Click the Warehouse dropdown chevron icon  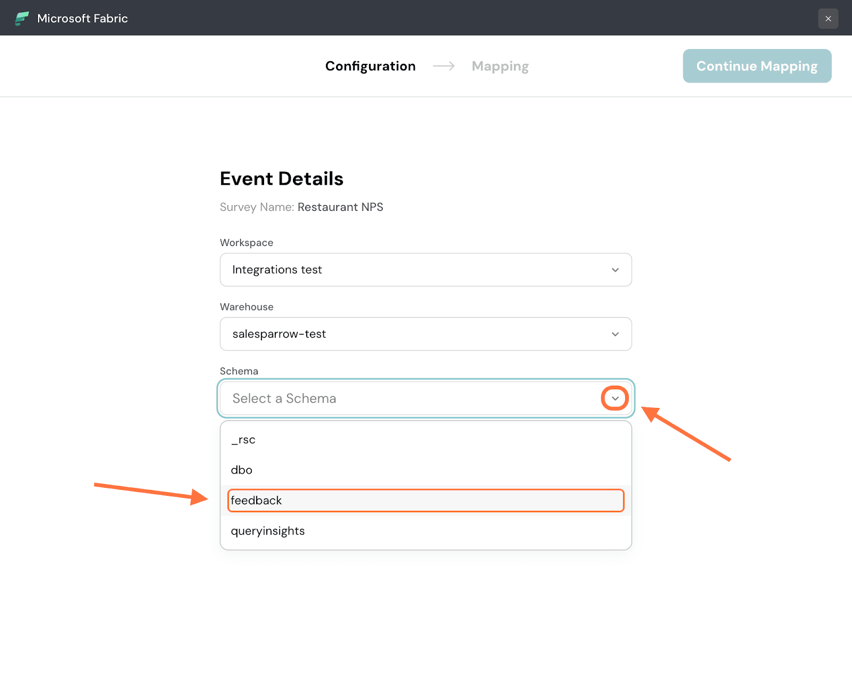point(615,334)
